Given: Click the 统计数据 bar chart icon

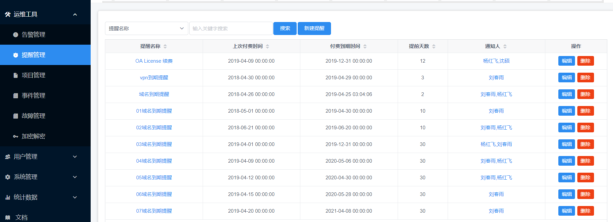Looking at the screenshot, I should coord(8,197).
